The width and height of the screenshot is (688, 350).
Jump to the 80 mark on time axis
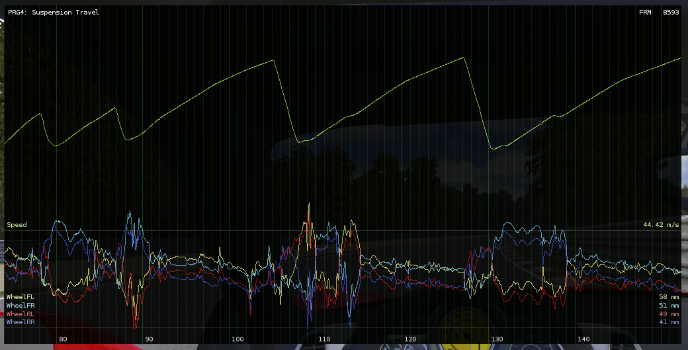click(63, 339)
